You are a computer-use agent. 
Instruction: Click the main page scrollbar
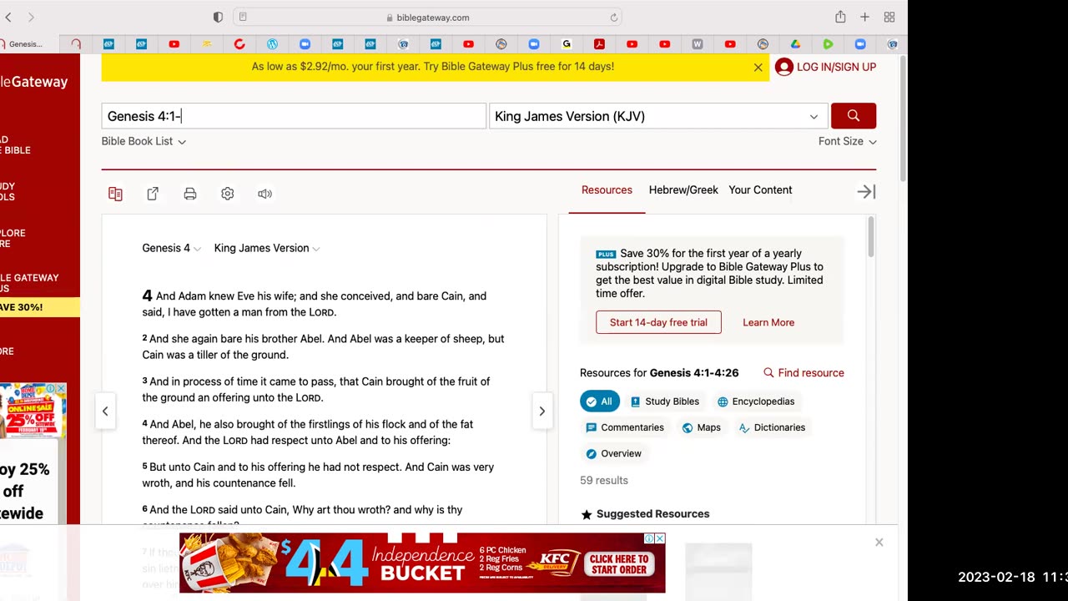click(x=904, y=119)
